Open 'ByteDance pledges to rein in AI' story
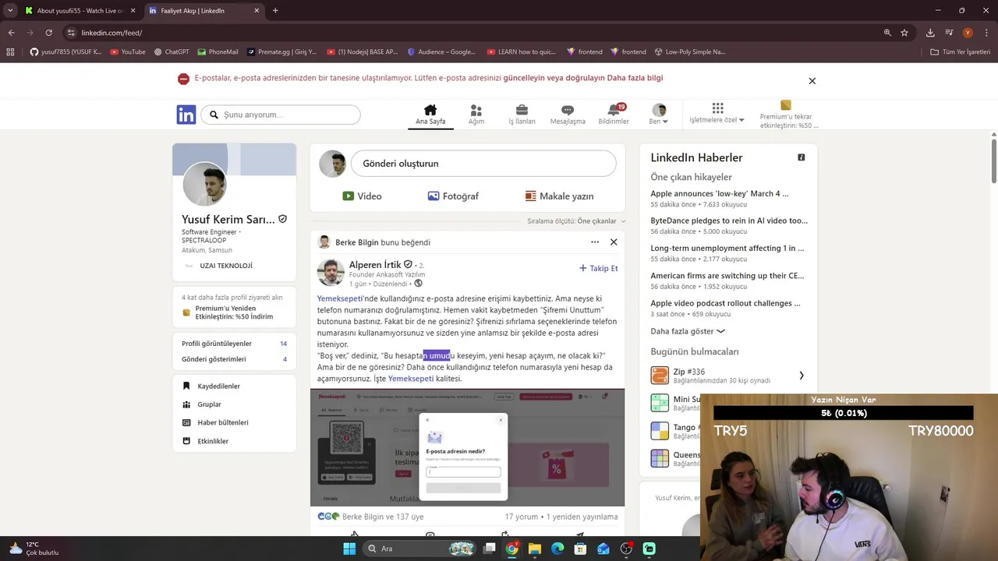Image resolution: width=998 pixels, height=561 pixels. pyautogui.click(x=729, y=221)
